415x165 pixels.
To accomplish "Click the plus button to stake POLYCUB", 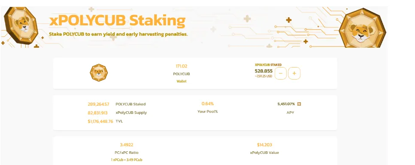I will pyautogui.click(x=294, y=73).
